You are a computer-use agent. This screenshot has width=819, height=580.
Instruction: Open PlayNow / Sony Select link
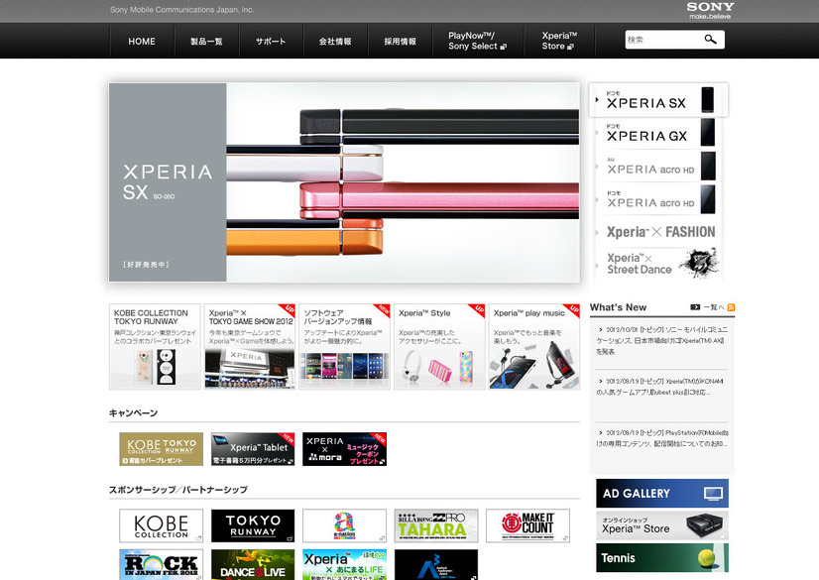point(477,42)
